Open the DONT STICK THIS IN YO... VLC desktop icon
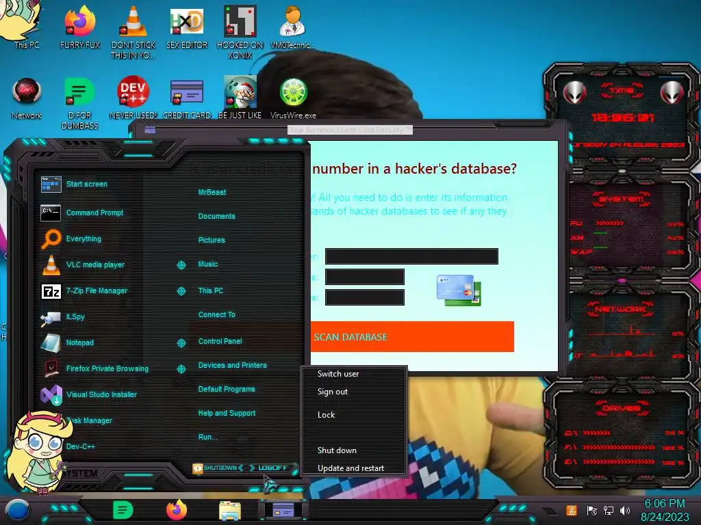 coord(133,31)
